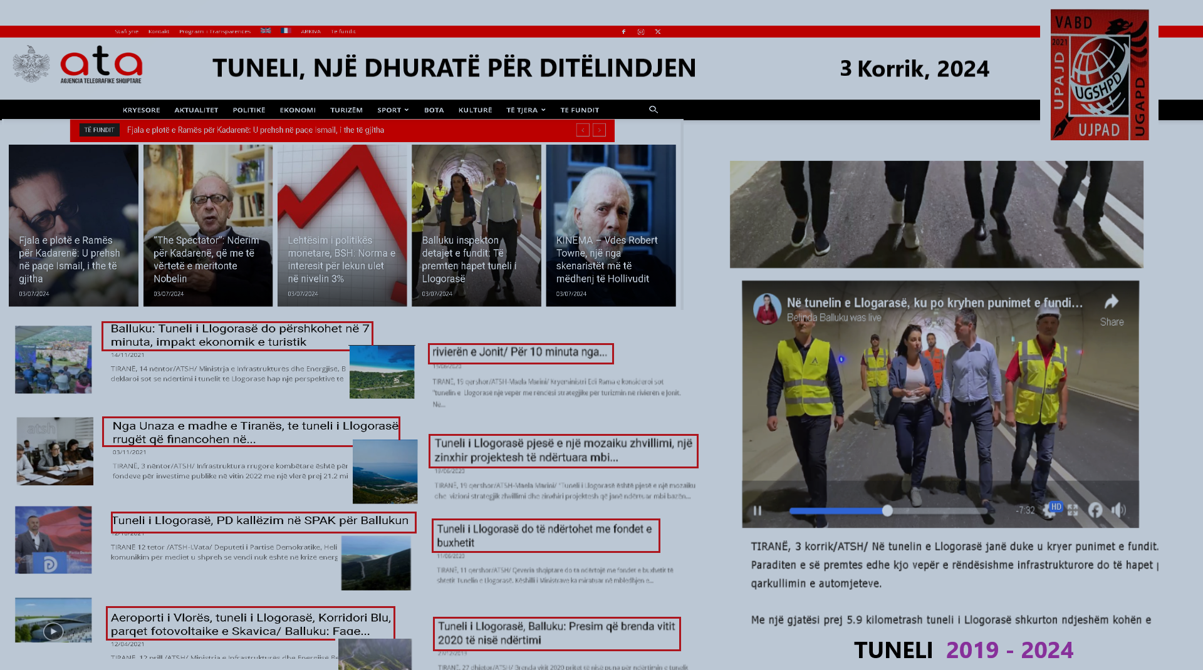Open the Instagram icon in top bar
This screenshot has width=1203, height=670.
coord(640,31)
